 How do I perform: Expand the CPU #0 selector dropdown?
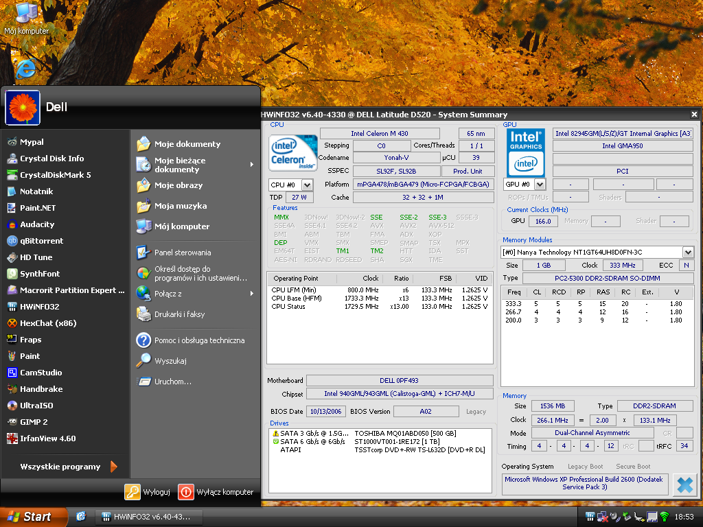[x=307, y=185]
